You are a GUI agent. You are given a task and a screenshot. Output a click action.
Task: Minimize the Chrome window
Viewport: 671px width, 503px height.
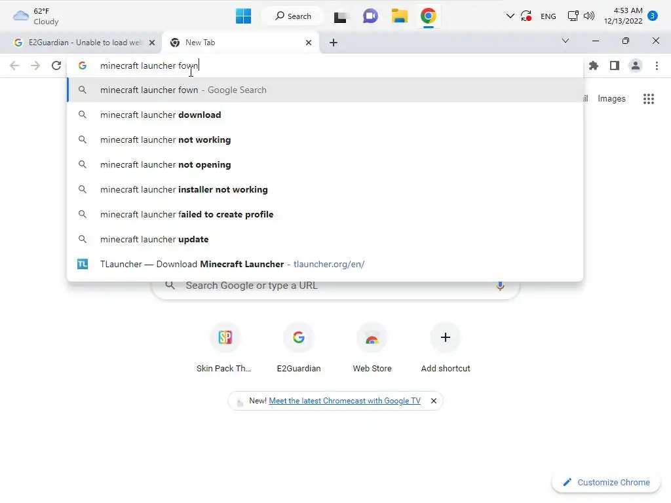pos(595,41)
